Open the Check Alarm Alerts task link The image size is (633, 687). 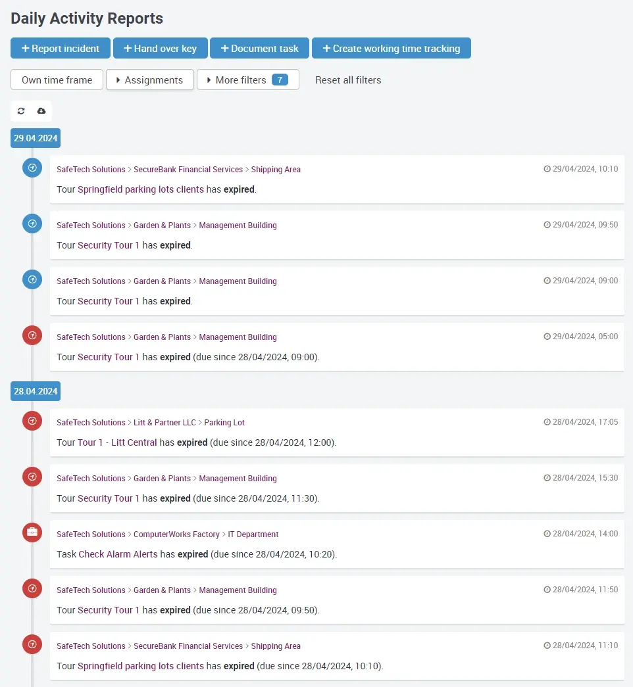[x=118, y=554]
